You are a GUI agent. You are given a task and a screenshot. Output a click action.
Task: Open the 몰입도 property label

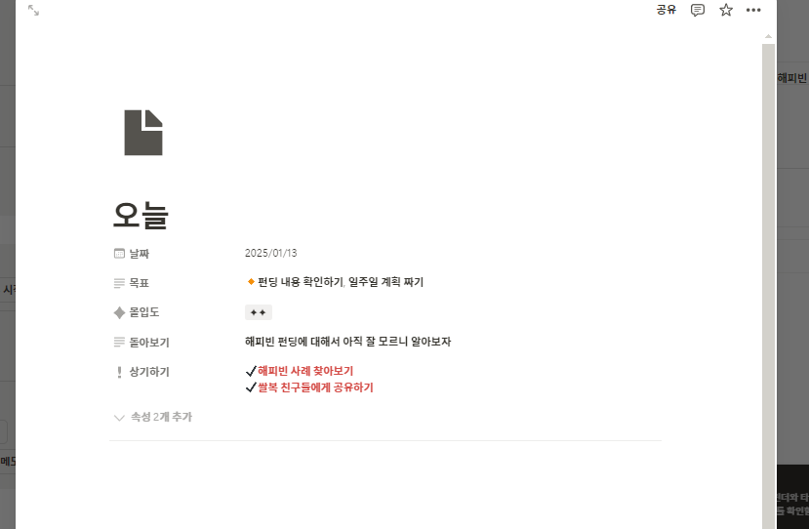point(144,311)
